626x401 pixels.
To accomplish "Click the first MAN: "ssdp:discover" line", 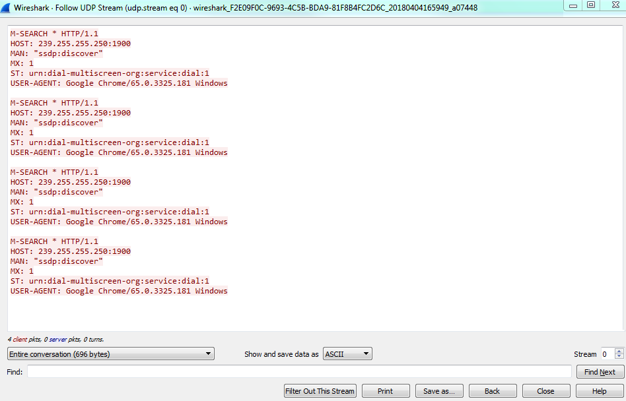I will pos(57,53).
